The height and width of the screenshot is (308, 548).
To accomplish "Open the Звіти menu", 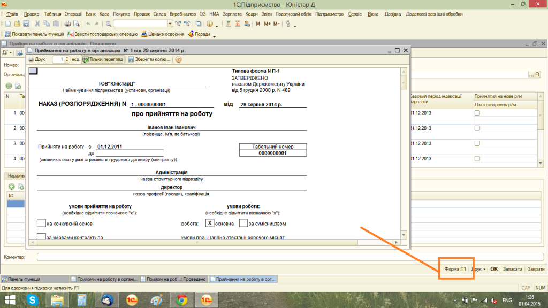I will 267,14.
